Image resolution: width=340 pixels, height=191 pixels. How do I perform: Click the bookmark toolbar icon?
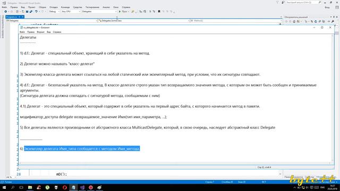159,12
